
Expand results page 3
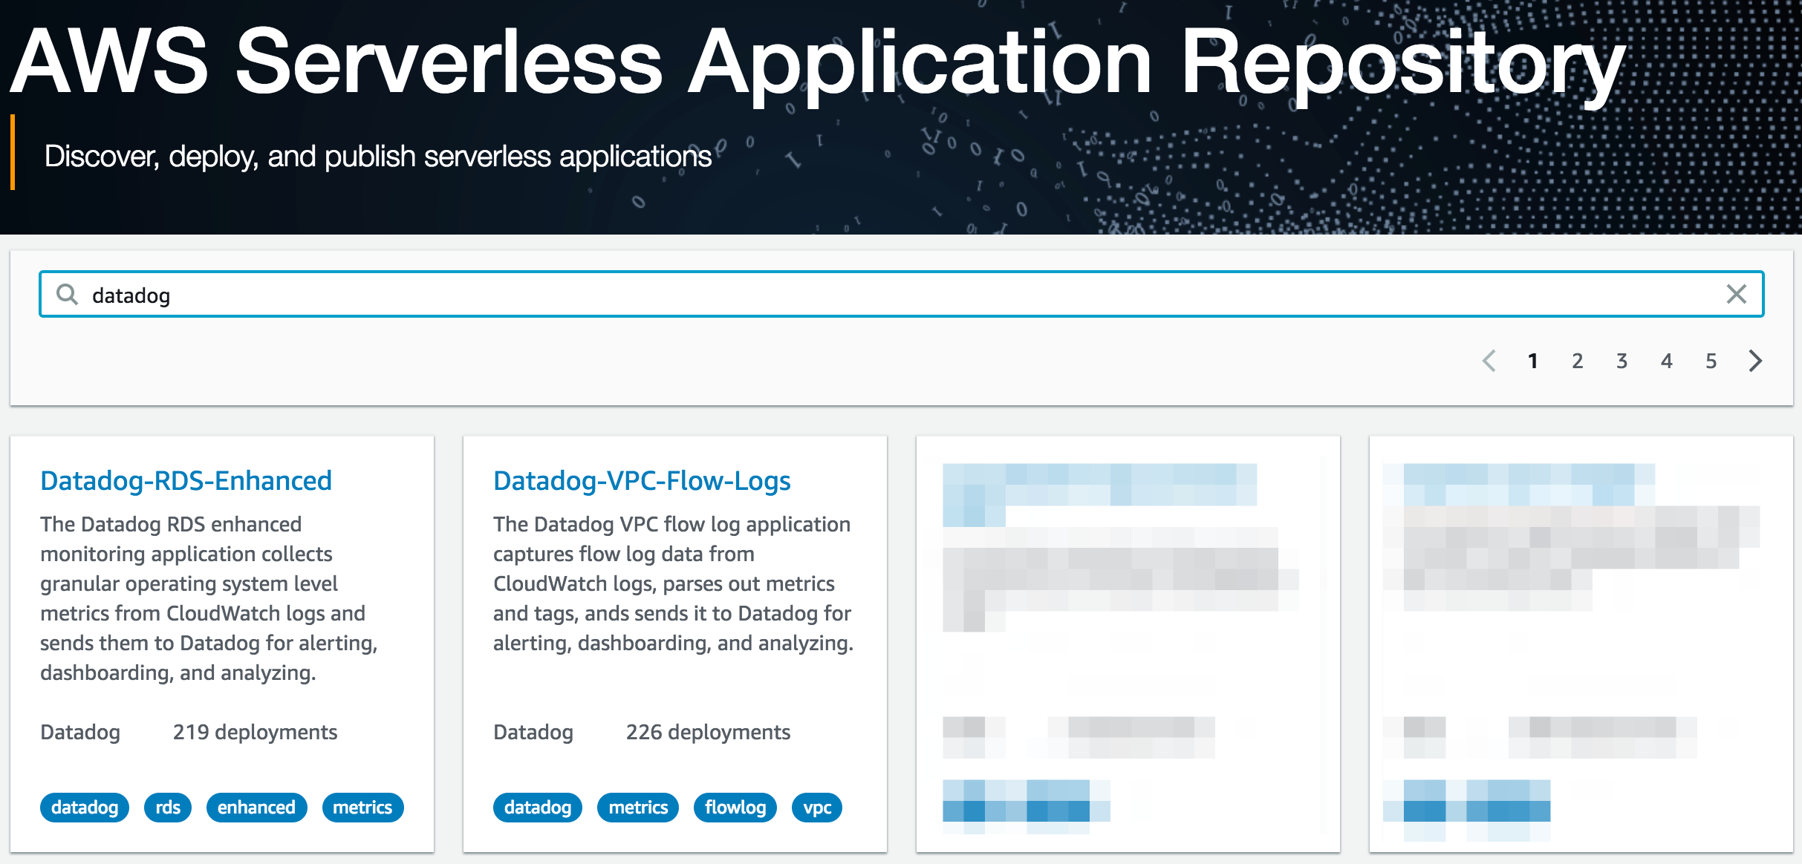tap(1622, 361)
